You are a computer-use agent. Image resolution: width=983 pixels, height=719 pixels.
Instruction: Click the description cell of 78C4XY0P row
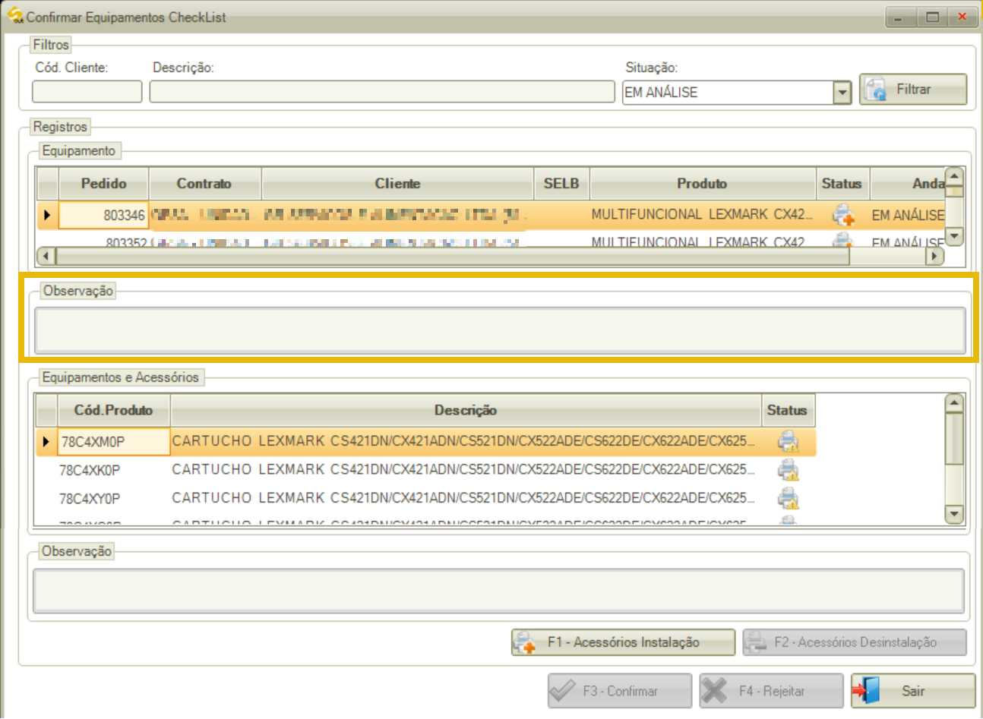click(x=466, y=498)
